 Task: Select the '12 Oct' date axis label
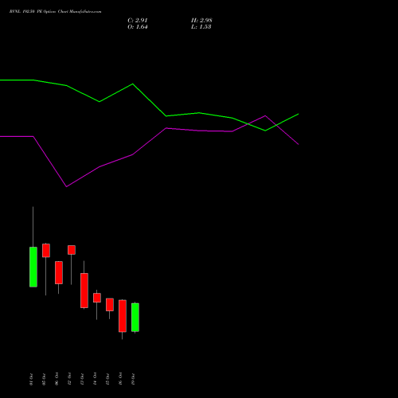point(69,379)
